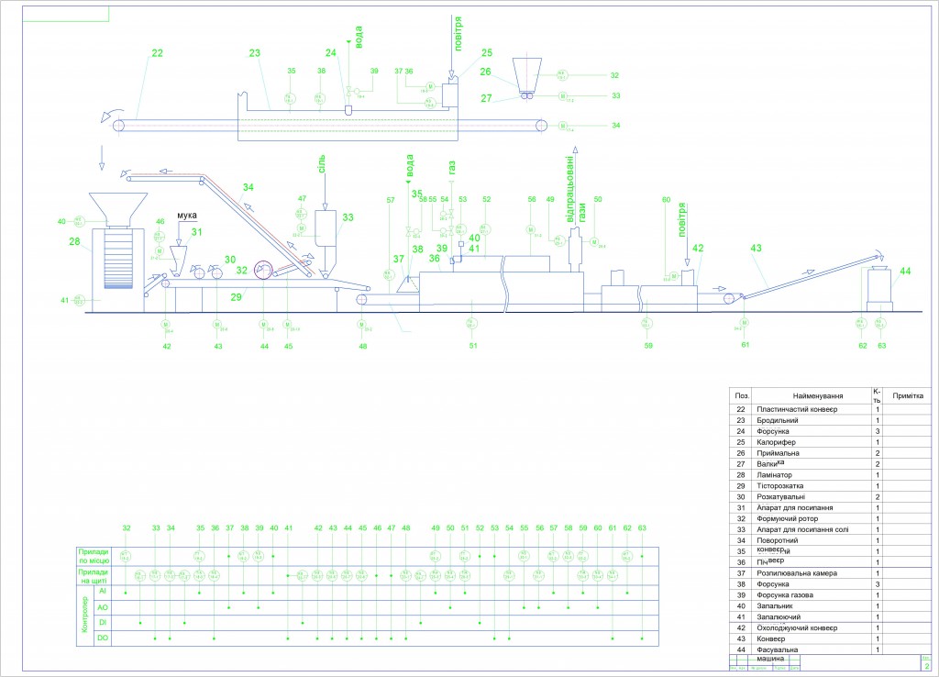Click the 'Розпилювальна камера' entry
Viewport: 939px width, 677px height.
829,573
